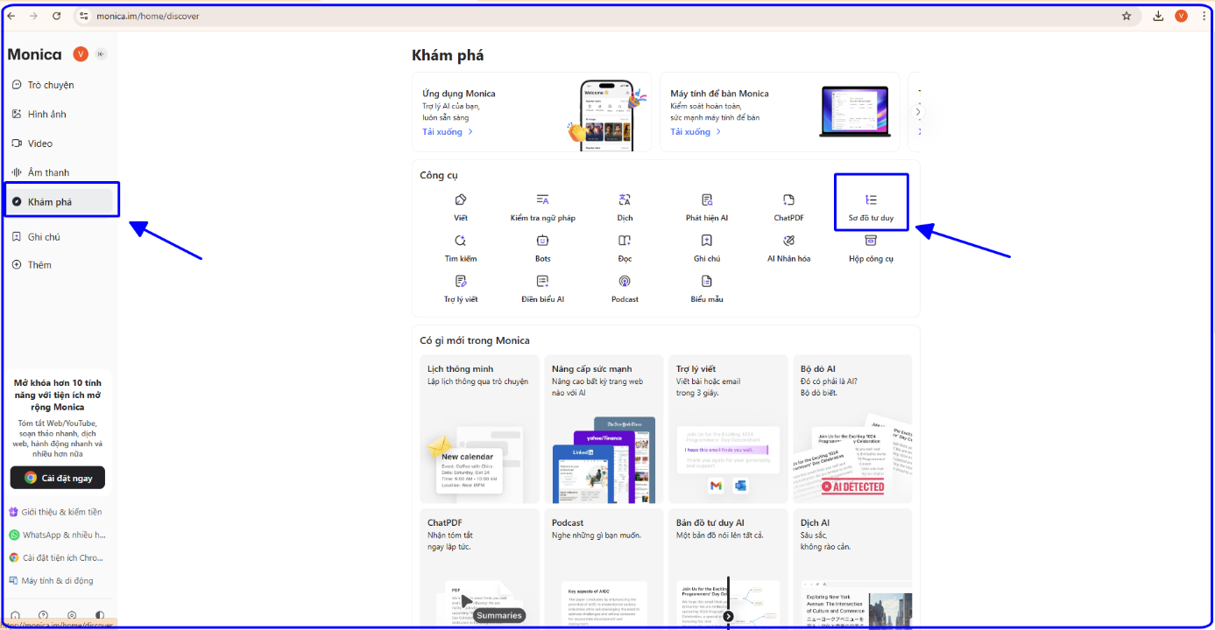Open browser downloads
Viewport: 1215px width, 630px height.
tap(1158, 16)
